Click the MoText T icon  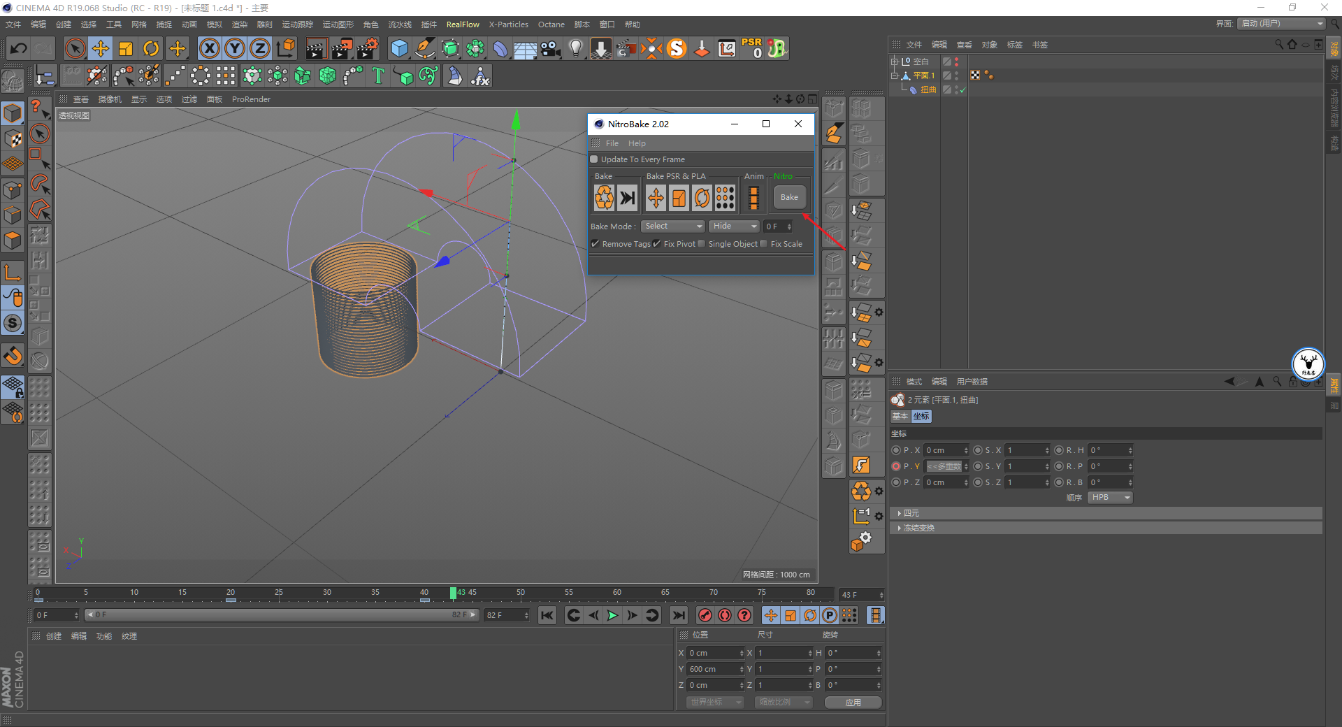click(378, 75)
